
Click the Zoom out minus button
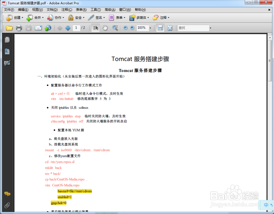(x=125, y=28)
